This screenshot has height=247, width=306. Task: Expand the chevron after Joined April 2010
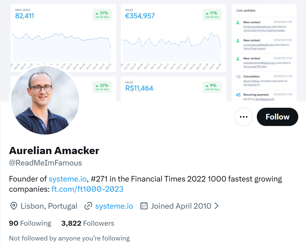[217, 206]
